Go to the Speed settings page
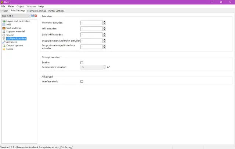 point(10,35)
